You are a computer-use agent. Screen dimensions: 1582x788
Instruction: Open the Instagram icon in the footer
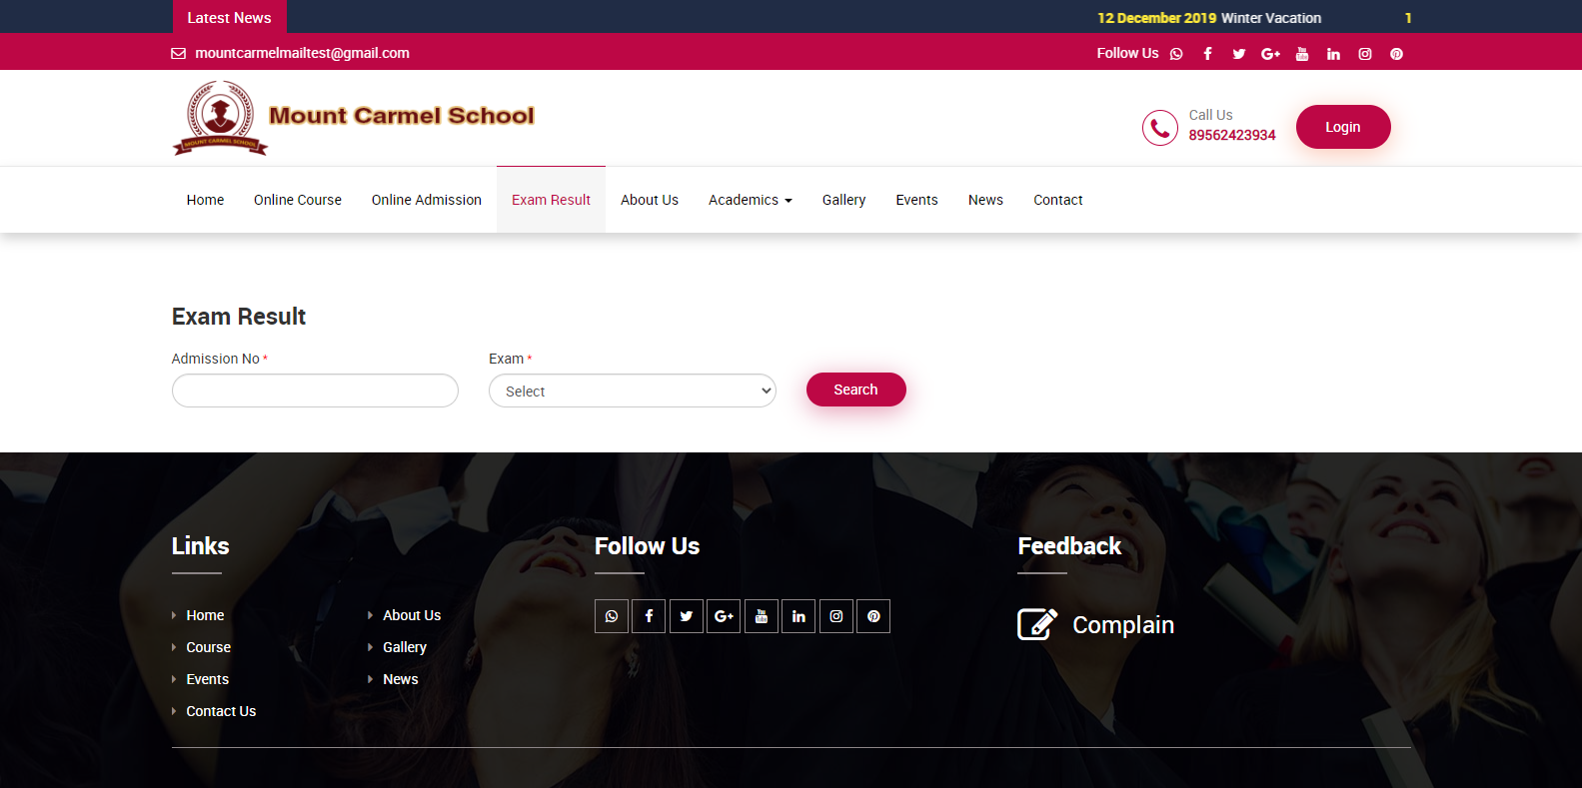836,616
